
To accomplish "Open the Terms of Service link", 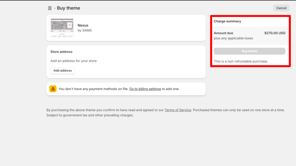I will [178, 110].
